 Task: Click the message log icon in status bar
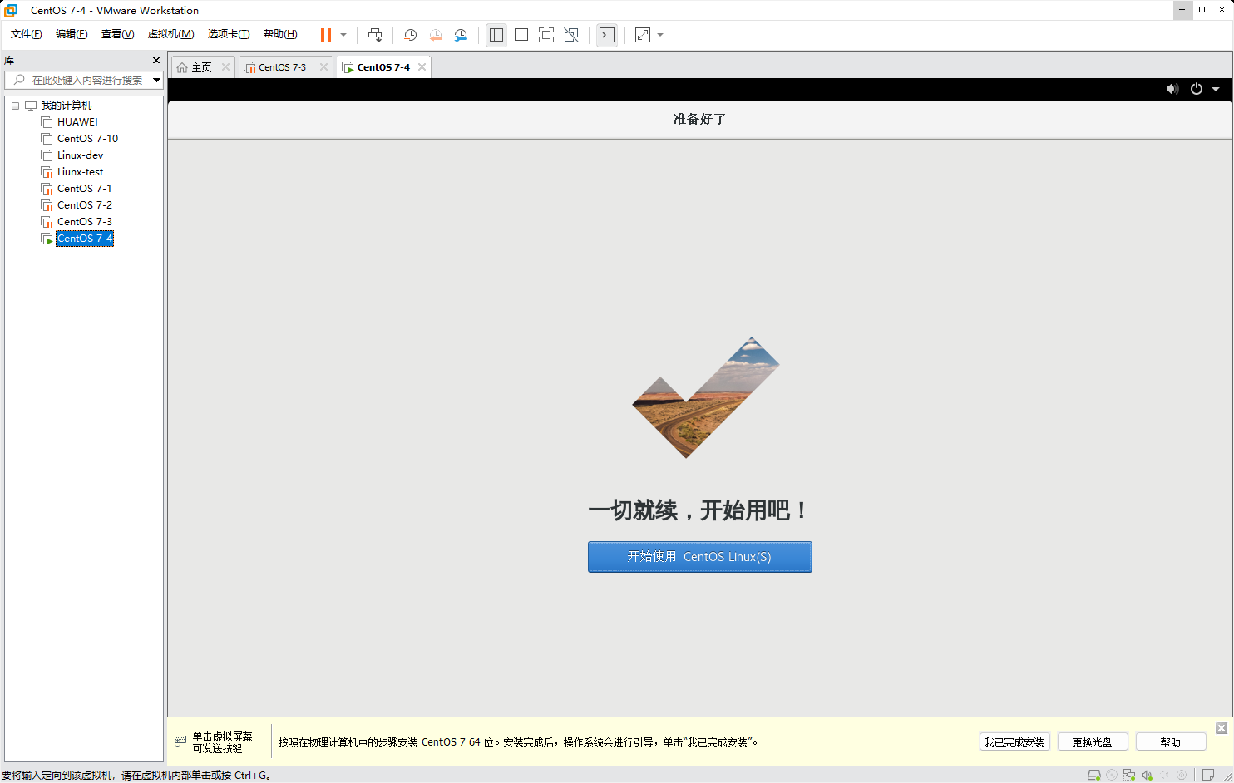coord(1208,775)
